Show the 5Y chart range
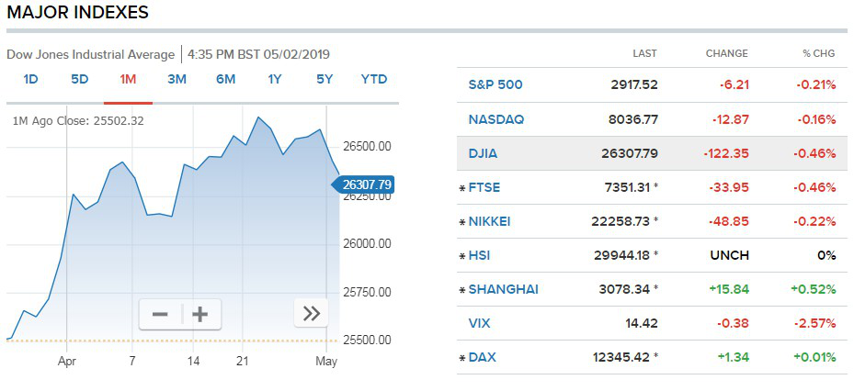The width and height of the screenshot is (854, 391). click(x=324, y=79)
